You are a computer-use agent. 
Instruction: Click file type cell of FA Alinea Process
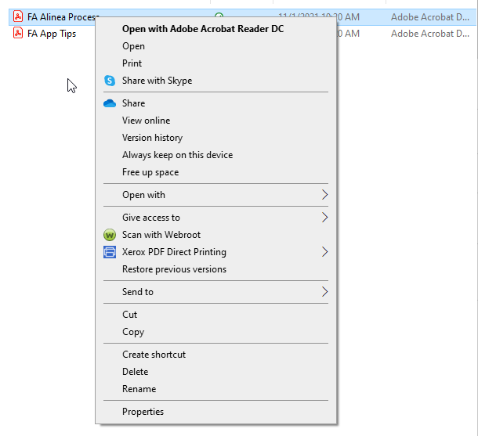(x=430, y=17)
